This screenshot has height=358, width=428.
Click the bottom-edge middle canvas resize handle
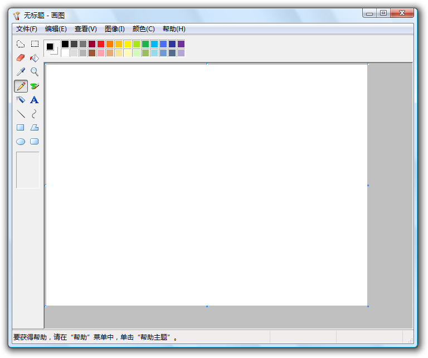tap(207, 306)
